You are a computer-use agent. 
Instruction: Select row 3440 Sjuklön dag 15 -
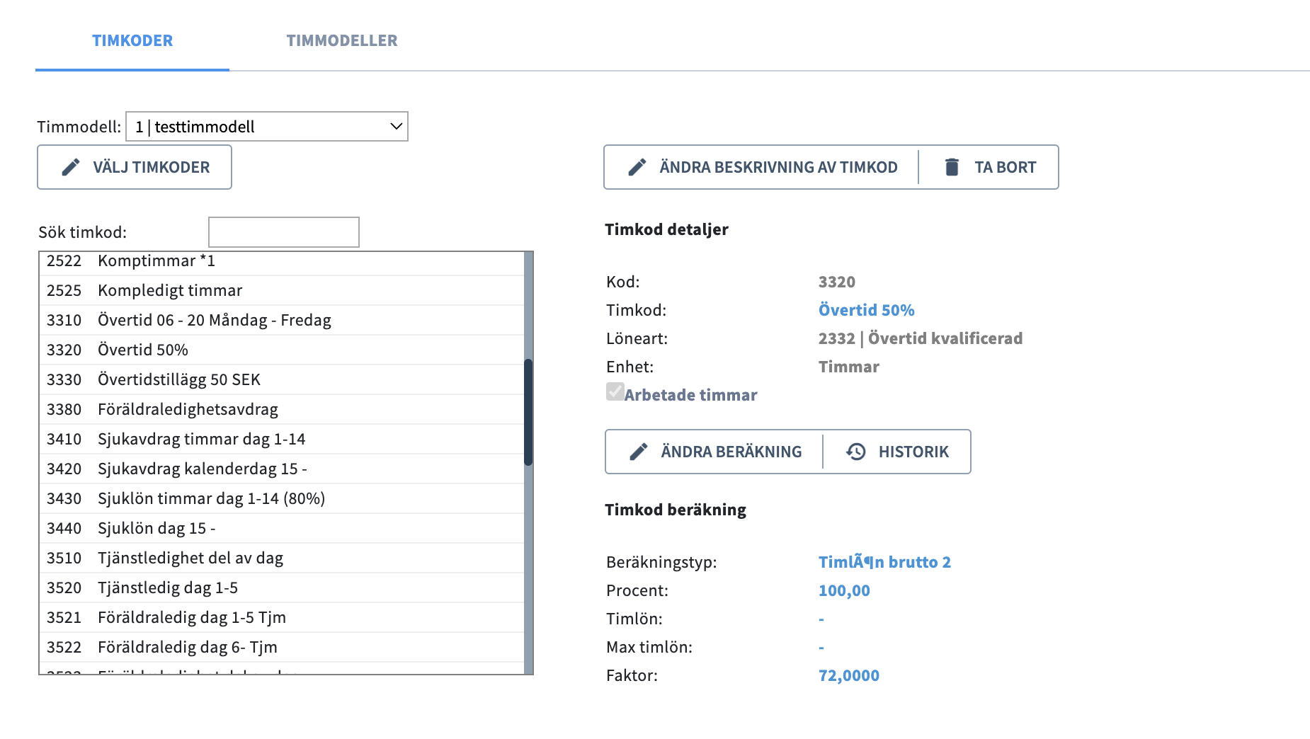point(282,528)
